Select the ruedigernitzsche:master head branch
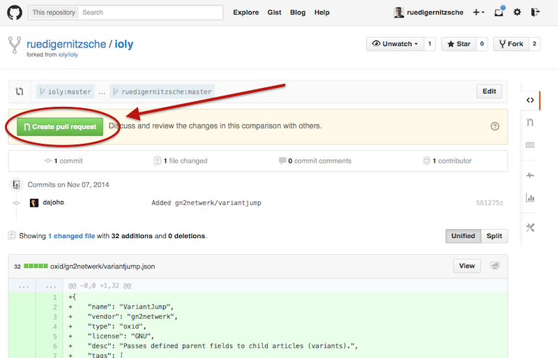The height and width of the screenshot is (358, 558). [162, 91]
